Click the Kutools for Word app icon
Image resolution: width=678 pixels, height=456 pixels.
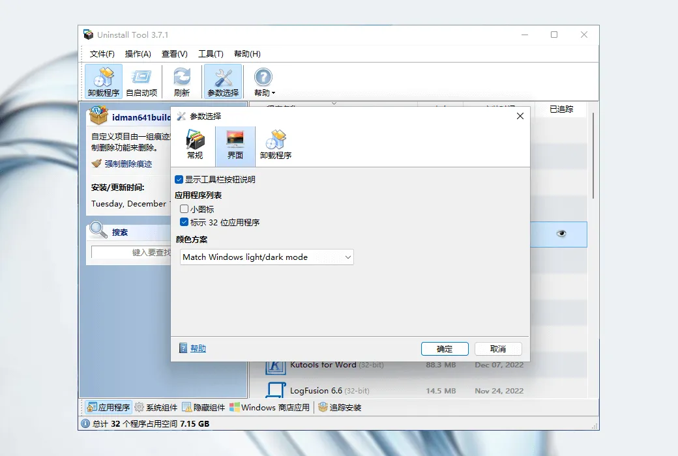point(275,367)
